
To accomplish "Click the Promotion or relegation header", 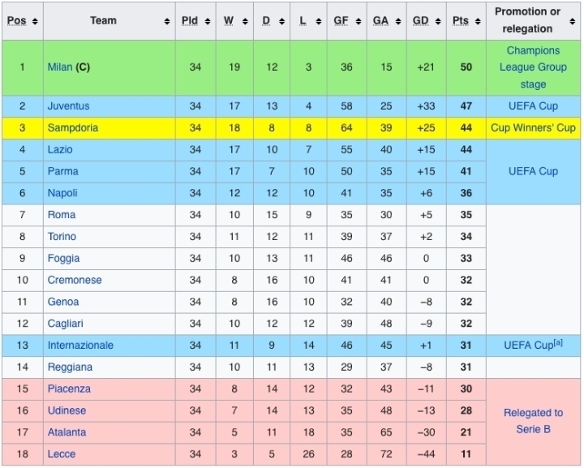I will pyautogui.click(x=527, y=20).
